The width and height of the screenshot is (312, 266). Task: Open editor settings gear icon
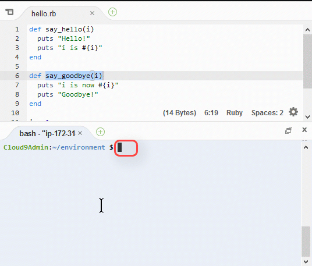coord(293,112)
